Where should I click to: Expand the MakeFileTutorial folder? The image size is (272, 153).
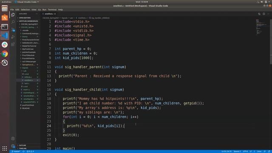(29, 46)
